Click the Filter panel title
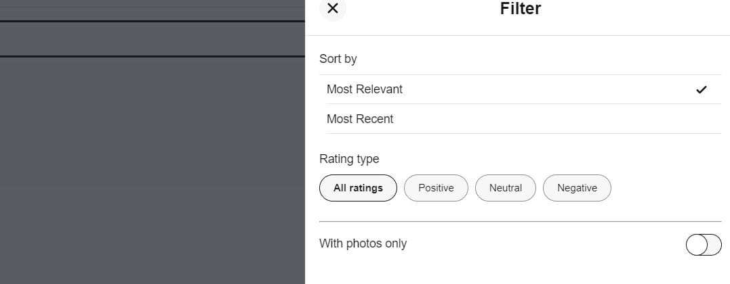This screenshot has width=730, height=284. 521,9
